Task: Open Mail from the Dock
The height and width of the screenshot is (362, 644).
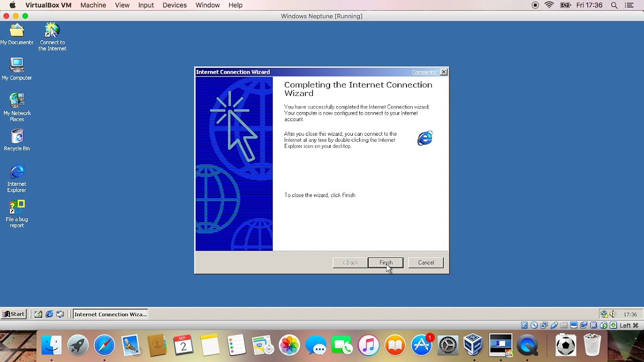Action: pyautogui.click(x=130, y=346)
